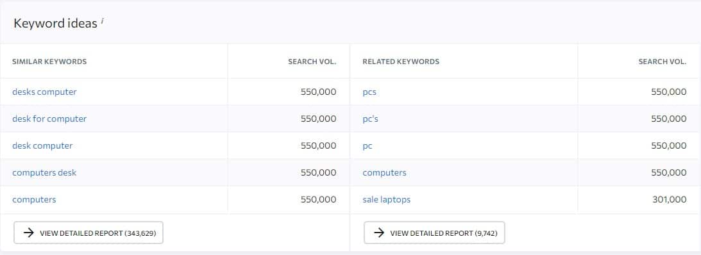The height and width of the screenshot is (255, 701).
Task: Open the 'computers desk' keyword link
Action: point(44,172)
